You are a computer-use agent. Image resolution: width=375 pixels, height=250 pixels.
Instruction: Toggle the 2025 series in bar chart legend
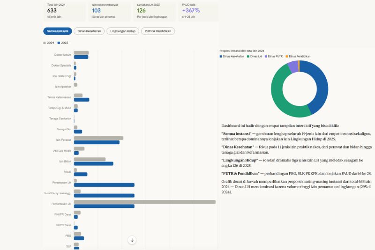(x=62, y=43)
